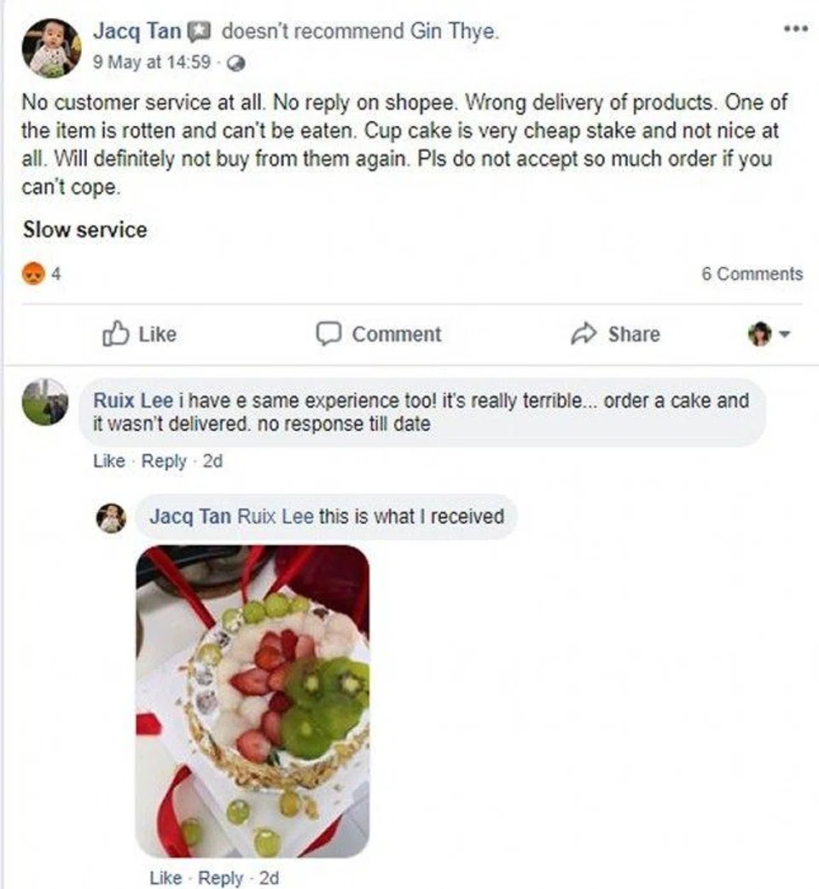
Task: Click the Comment speech bubble icon
Action: [328, 334]
